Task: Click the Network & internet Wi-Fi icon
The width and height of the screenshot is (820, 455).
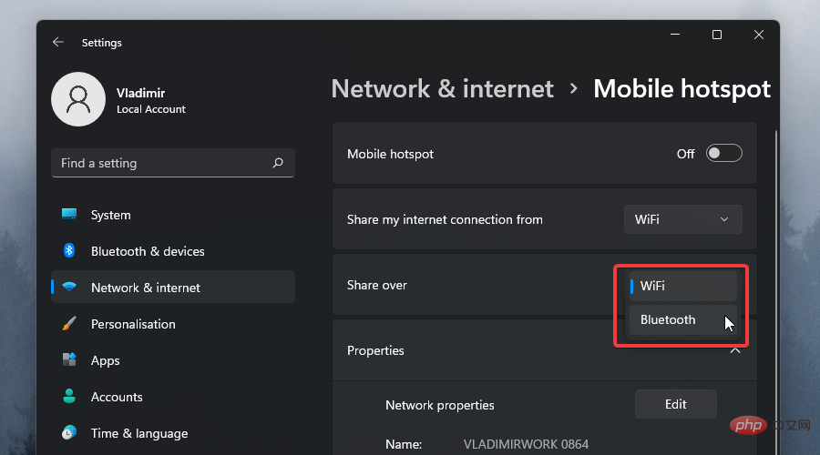Action: (x=69, y=288)
